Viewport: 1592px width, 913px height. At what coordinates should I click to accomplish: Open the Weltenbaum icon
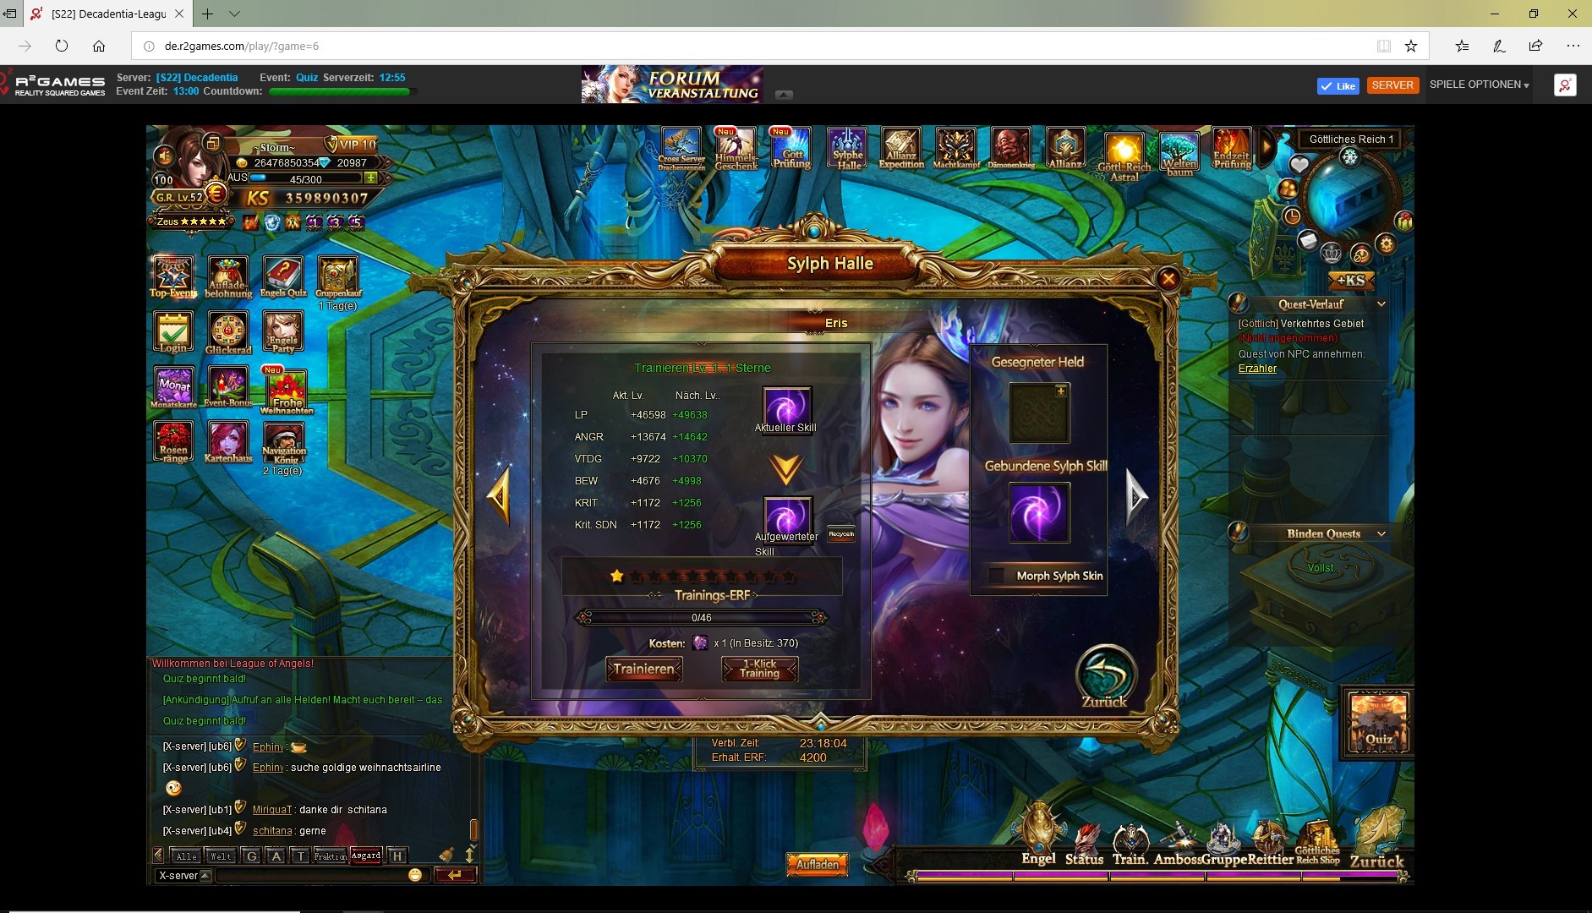[x=1179, y=153]
